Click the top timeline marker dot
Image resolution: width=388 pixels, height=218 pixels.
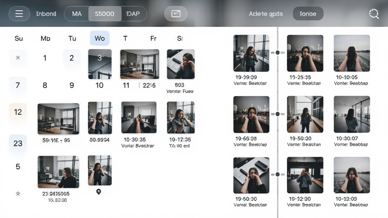pos(278,53)
